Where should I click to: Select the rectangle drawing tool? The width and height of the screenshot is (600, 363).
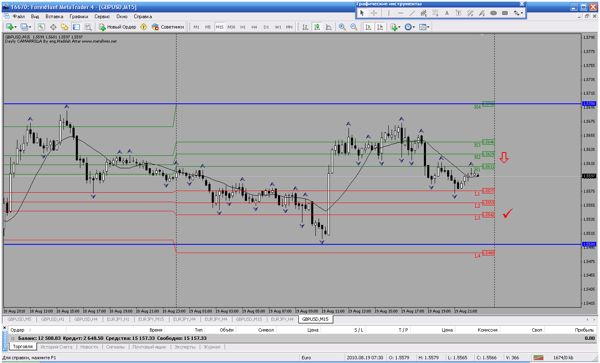click(505, 13)
